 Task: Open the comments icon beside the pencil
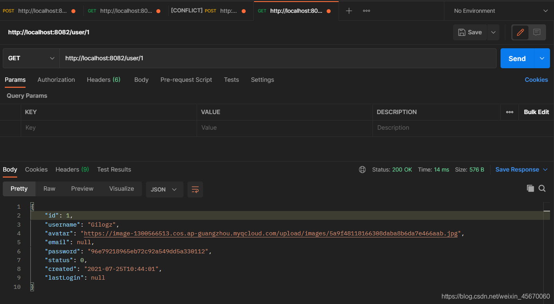(537, 32)
